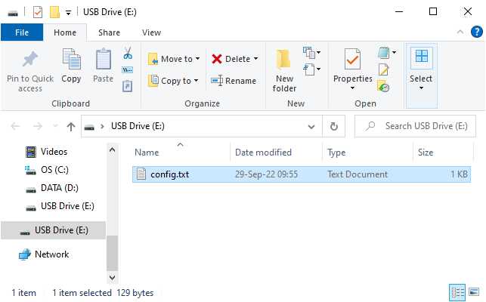
Task: Expand the address bar history dropdown
Action: click(311, 126)
